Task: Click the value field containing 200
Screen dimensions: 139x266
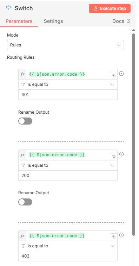Action: (x=68, y=176)
